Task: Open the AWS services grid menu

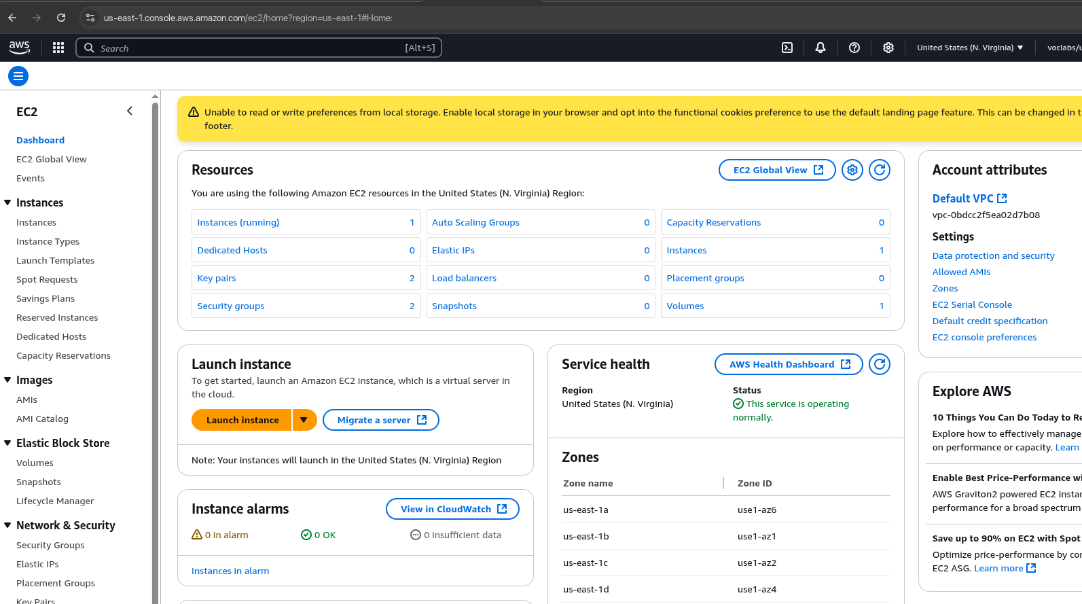Action: coord(58,48)
